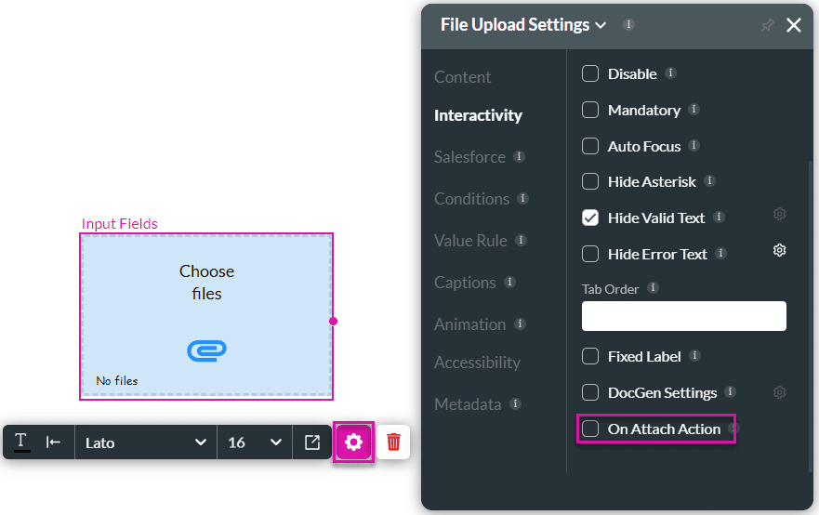This screenshot has width=819, height=515.
Task: Click the info icon next to Value Rule tab
Action: (521, 240)
